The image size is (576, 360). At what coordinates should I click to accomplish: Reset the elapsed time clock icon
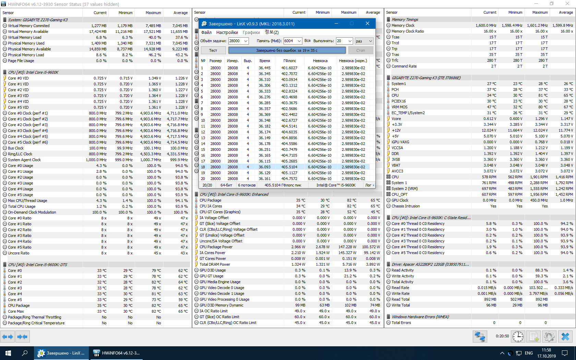click(x=518, y=337)
